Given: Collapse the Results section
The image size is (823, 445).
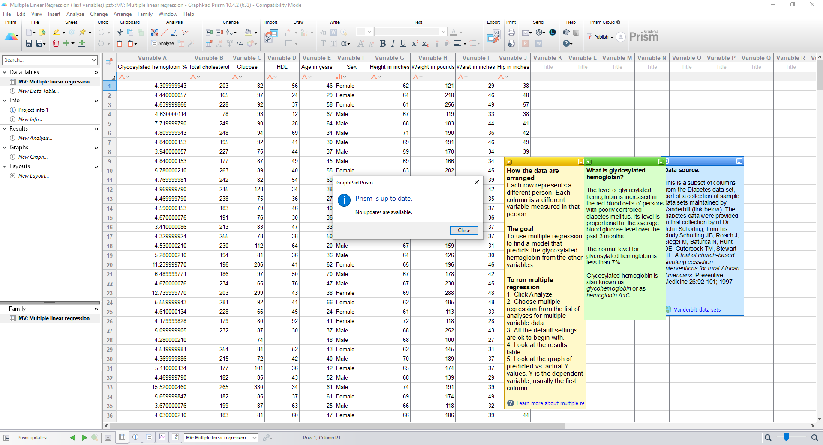Looking at the screenshot, I should pyautogui.click(x=5, y=128).
